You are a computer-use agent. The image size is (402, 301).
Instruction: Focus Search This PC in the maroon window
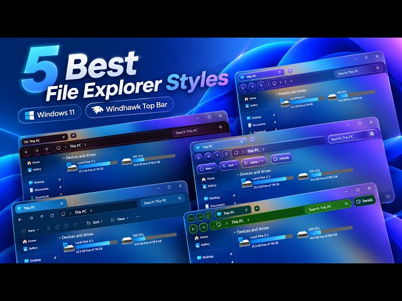199,130
